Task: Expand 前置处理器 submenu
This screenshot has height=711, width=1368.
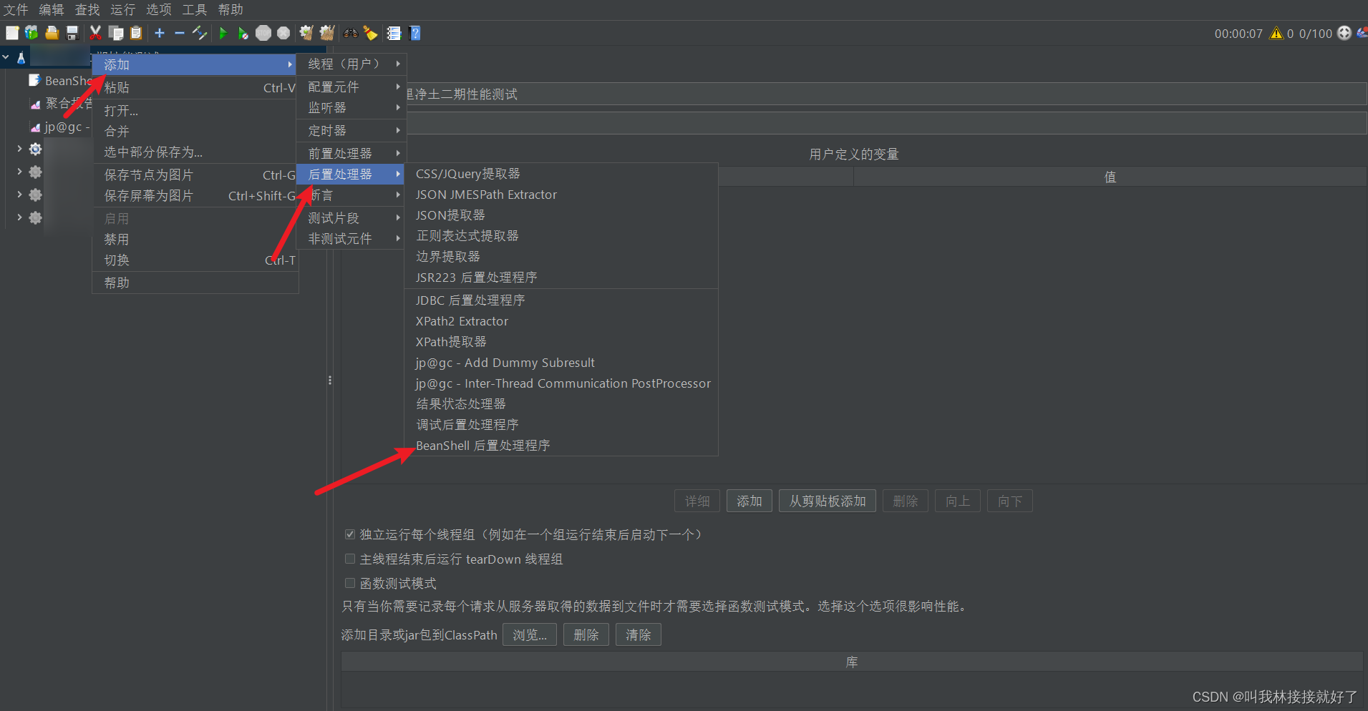Action: (351, 153)
